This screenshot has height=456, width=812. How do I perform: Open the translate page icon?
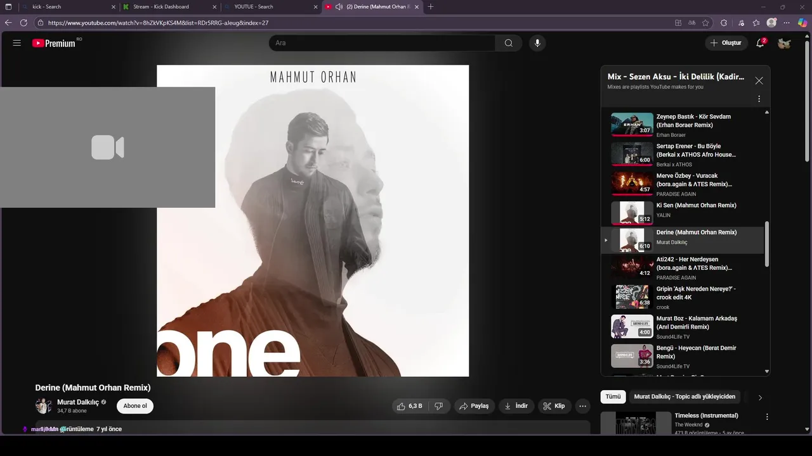pyautogui.click(x=692, y=23)
